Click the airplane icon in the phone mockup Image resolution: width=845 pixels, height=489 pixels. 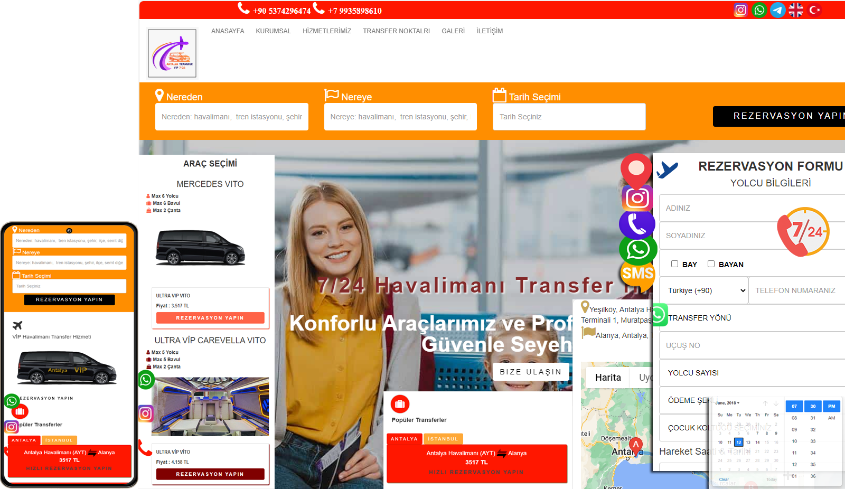tap(17, 325)
